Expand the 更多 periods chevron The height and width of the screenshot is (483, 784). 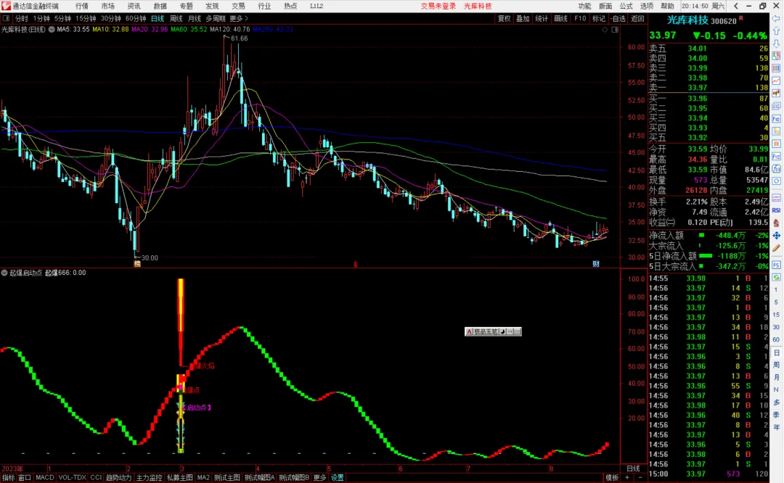tap(239, 18)
